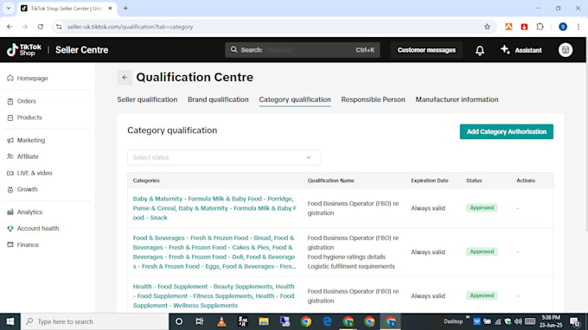Click the browser address bar URL
Viewport: 588px width, 330px height.
(x=130, y=27)
